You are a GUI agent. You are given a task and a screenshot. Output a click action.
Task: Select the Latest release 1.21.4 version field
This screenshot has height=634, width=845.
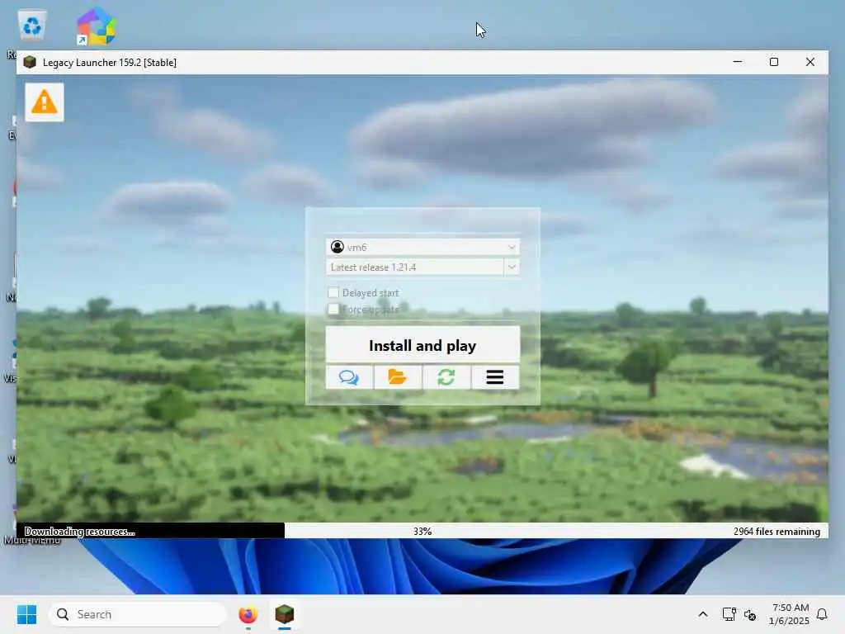pyautogui.click(x=415, y=267)
